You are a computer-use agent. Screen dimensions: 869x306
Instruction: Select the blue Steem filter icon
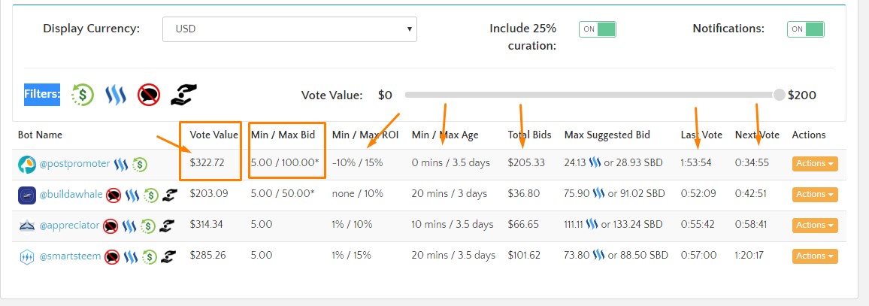[x=116, y=95]
